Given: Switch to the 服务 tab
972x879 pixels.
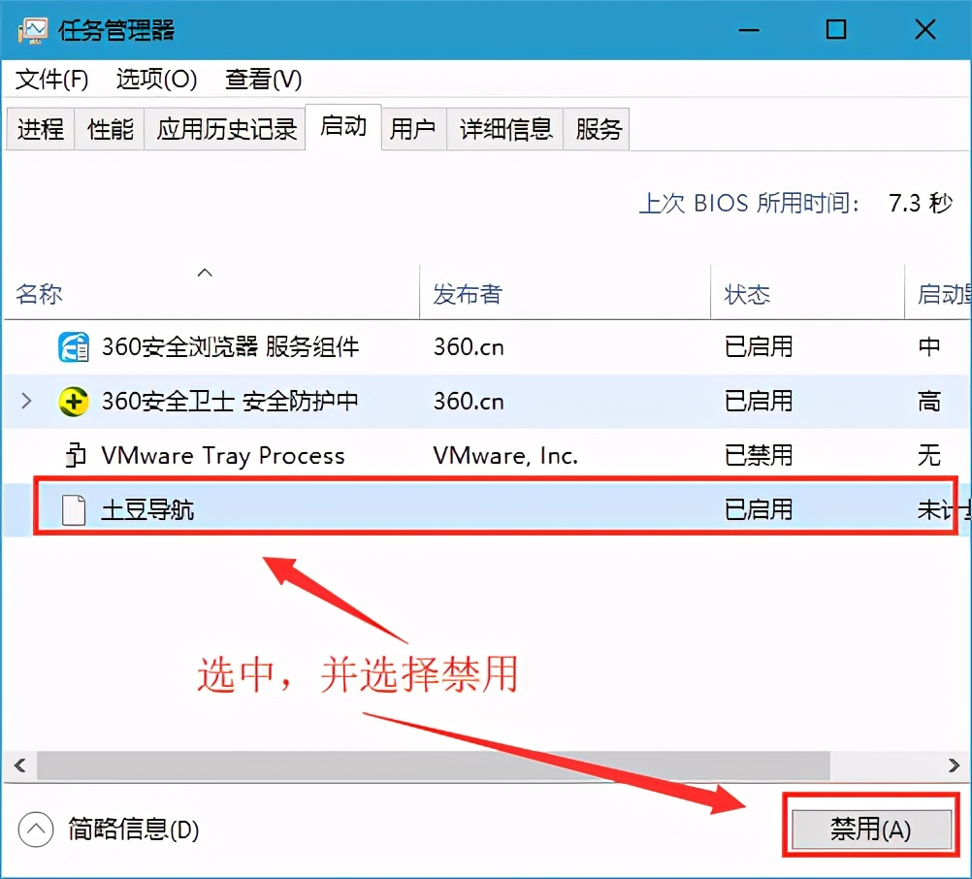Looking at the screenshot, I should 598,129.
